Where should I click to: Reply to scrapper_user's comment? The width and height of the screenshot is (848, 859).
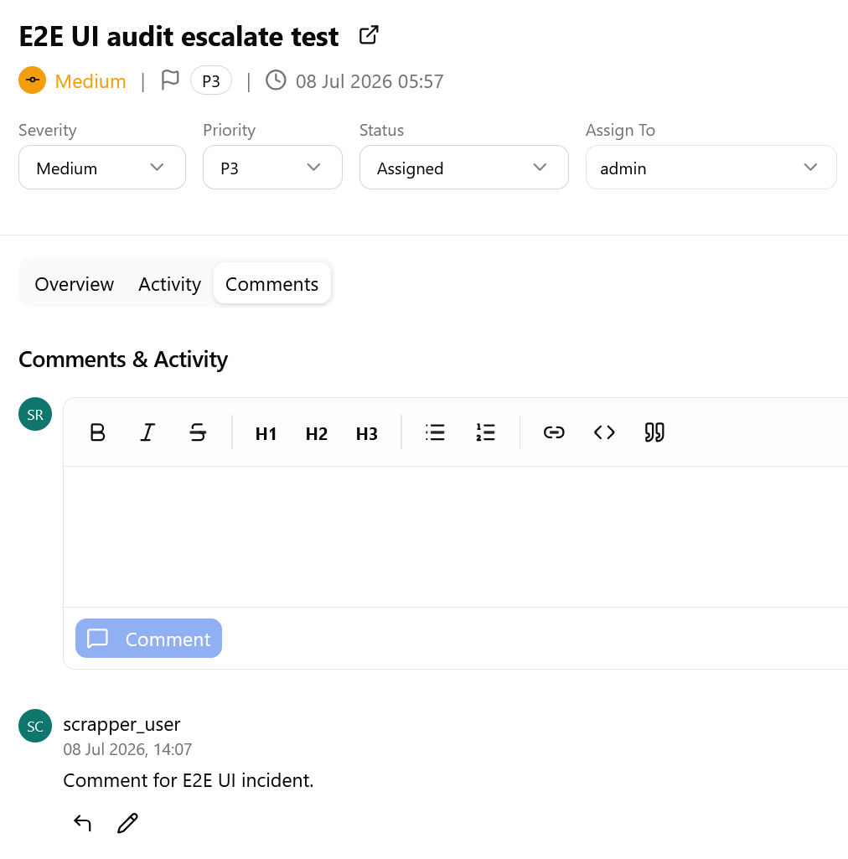click(82, 823)
